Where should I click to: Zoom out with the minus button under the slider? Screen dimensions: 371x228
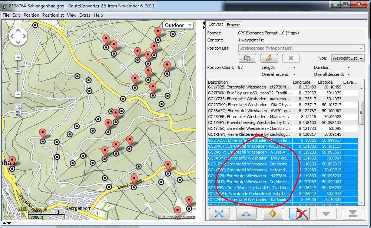click(x=18, y=94)
